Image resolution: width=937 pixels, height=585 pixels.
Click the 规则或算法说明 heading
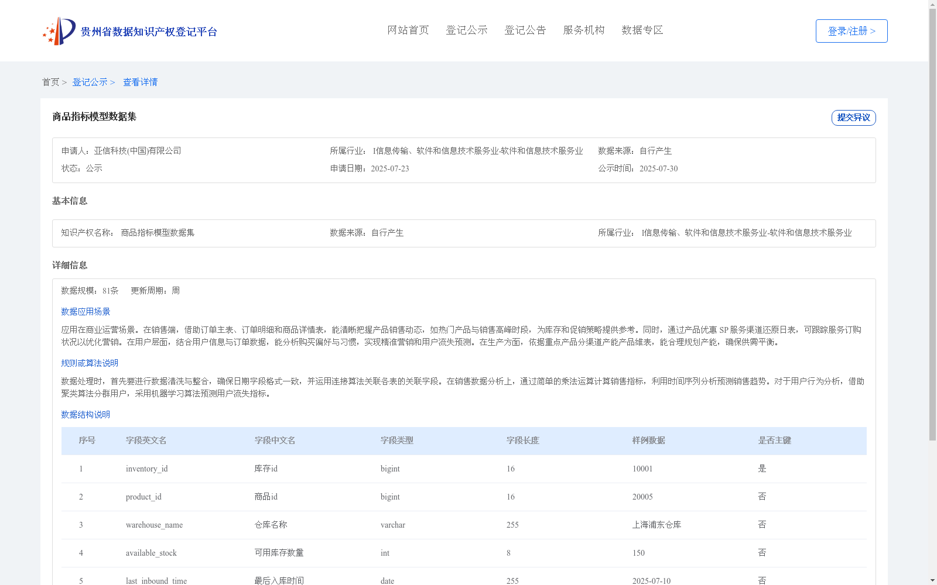point(90,363)
